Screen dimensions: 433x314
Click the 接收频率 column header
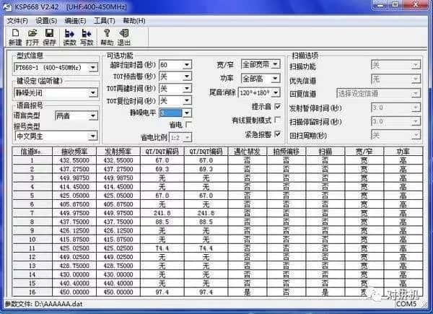click(74, 152)
